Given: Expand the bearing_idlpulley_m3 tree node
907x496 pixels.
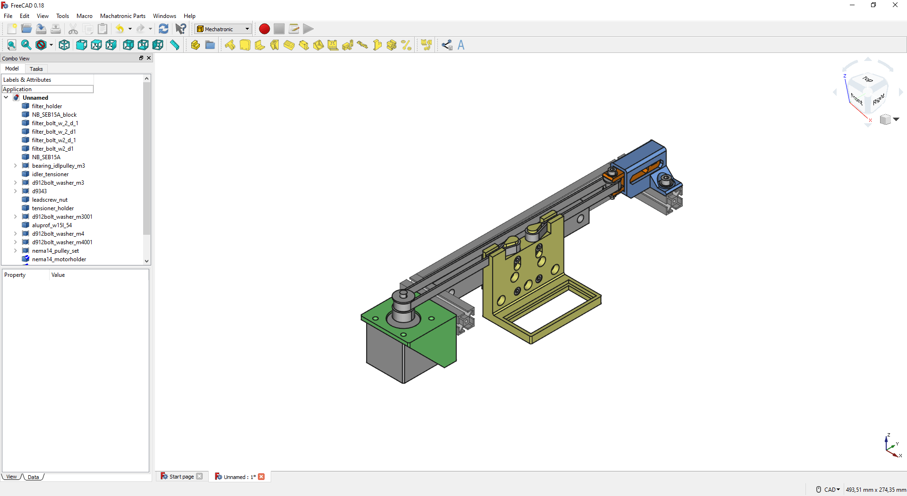Looking at the screenshot, I should pos(15,166).
